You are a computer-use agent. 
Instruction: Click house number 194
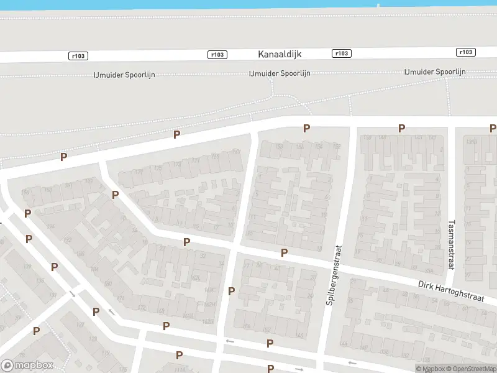[x=50, y=226]
